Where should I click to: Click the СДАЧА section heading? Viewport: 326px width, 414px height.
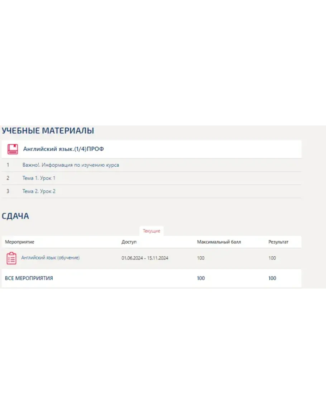pos(15,216)
